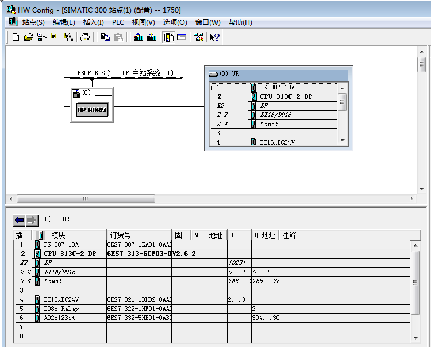431x347 pixels.
Task: Select the DP-NORM slave station box
Action: (x=92, y=110)
